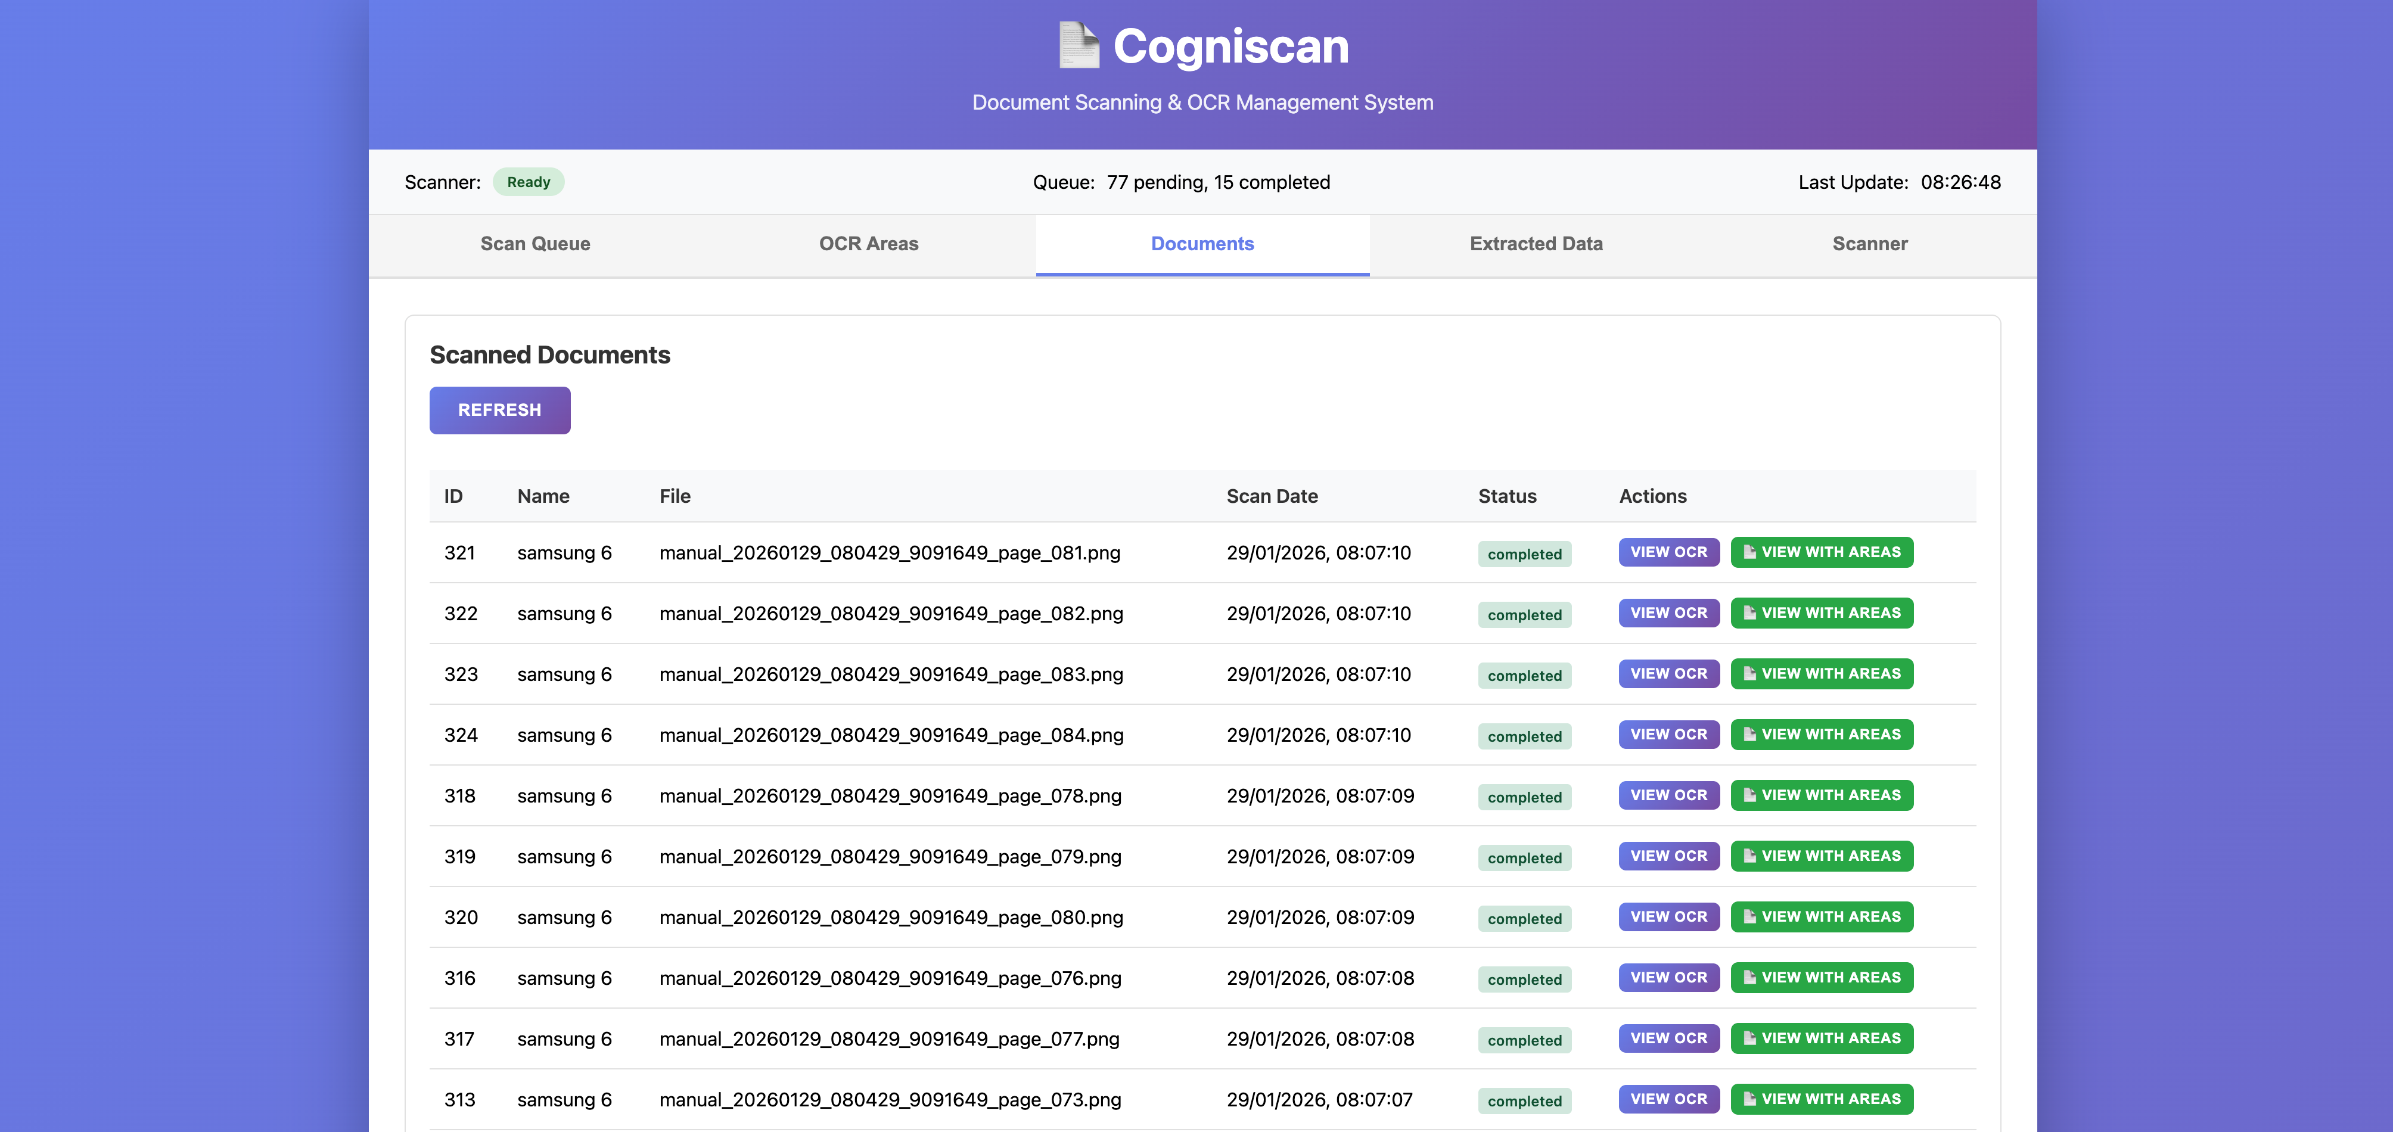Open the OCR Areas tab
The height and width of the screenshot is (1132, 2393).
(x=869, y=244)
